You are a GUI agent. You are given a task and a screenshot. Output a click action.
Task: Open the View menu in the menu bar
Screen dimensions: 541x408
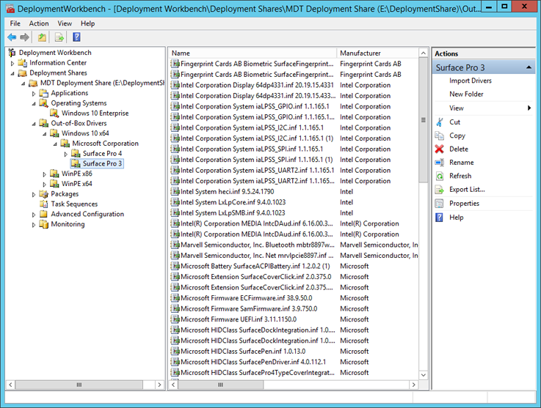[x=65, y=23]
